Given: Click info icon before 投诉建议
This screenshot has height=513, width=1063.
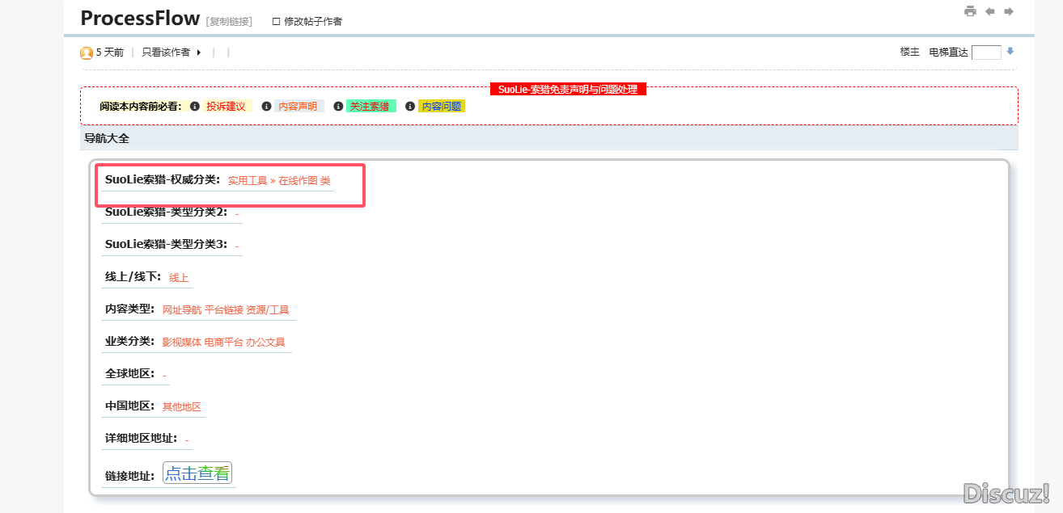Looking at the screenshot, I should (x=195, y=107).
